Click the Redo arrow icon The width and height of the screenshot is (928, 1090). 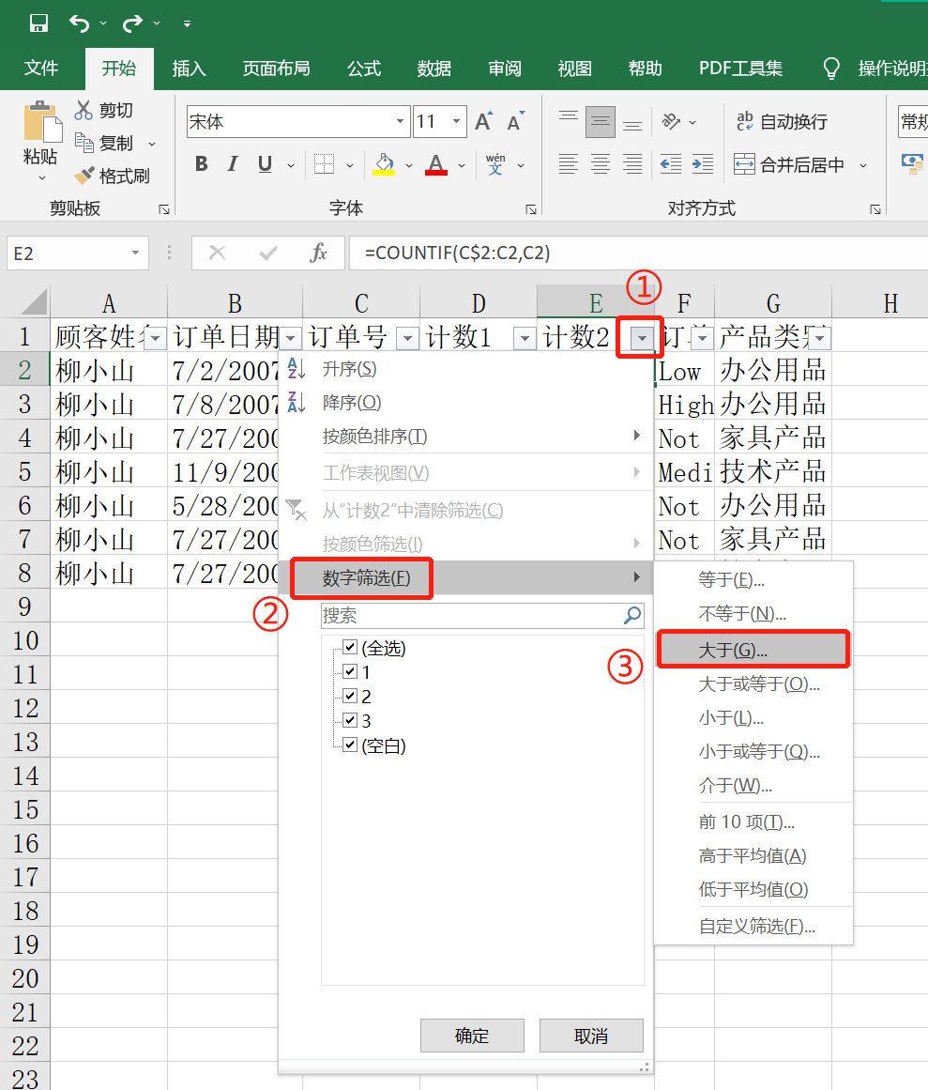point(132,23)
